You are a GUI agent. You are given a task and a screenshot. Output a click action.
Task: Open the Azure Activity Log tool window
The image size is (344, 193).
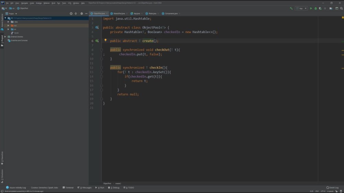[x=16, y=188]
